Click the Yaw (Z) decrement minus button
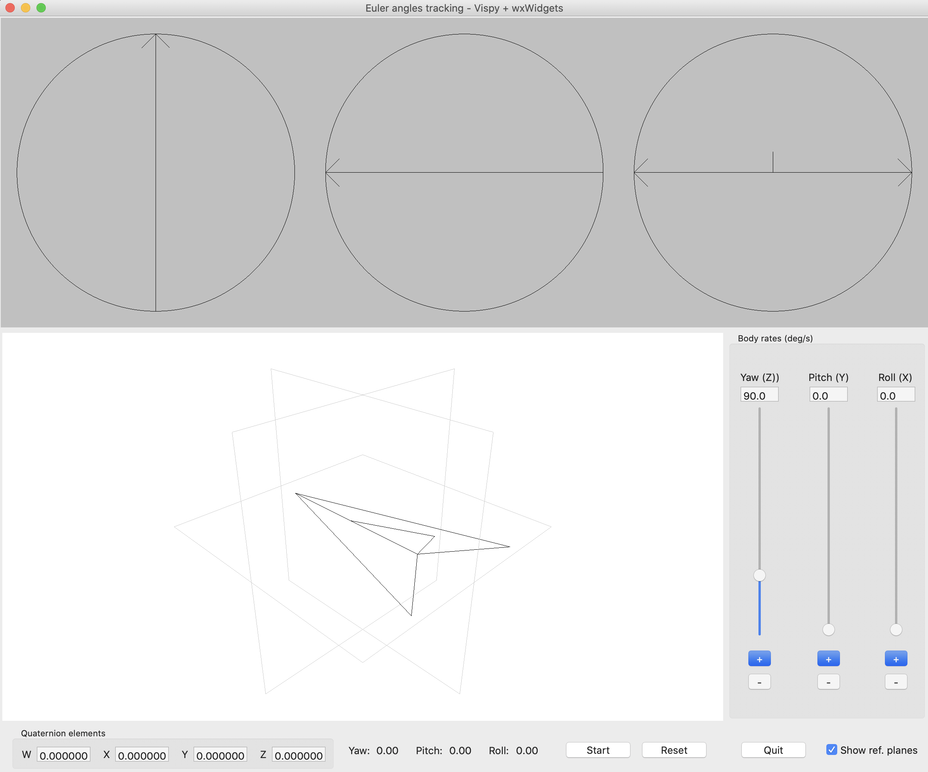The width and height of the screenshot is (928, 772). pos(758,680)
